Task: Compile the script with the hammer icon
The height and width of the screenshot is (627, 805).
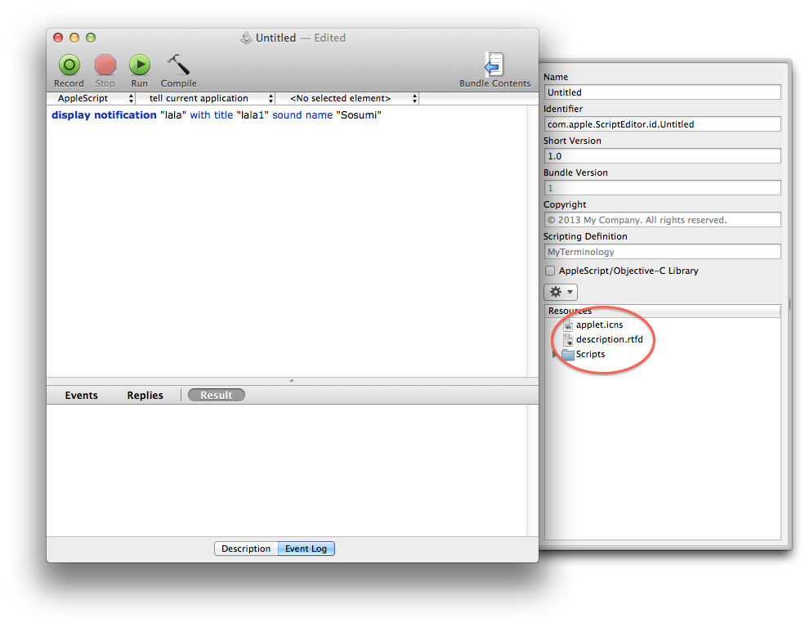Action: (177, 64)
